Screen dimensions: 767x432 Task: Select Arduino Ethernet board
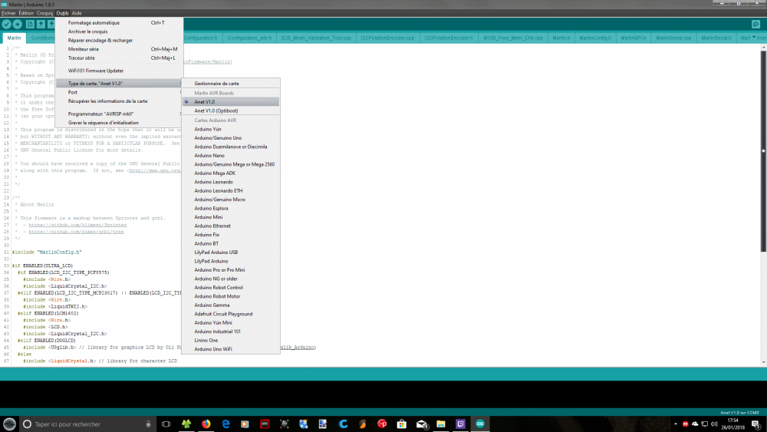pos(230,226)
